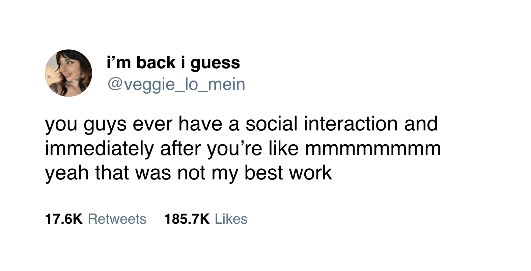Open the Retweets label
Viewport: 531px width, 271px height.
117,219
